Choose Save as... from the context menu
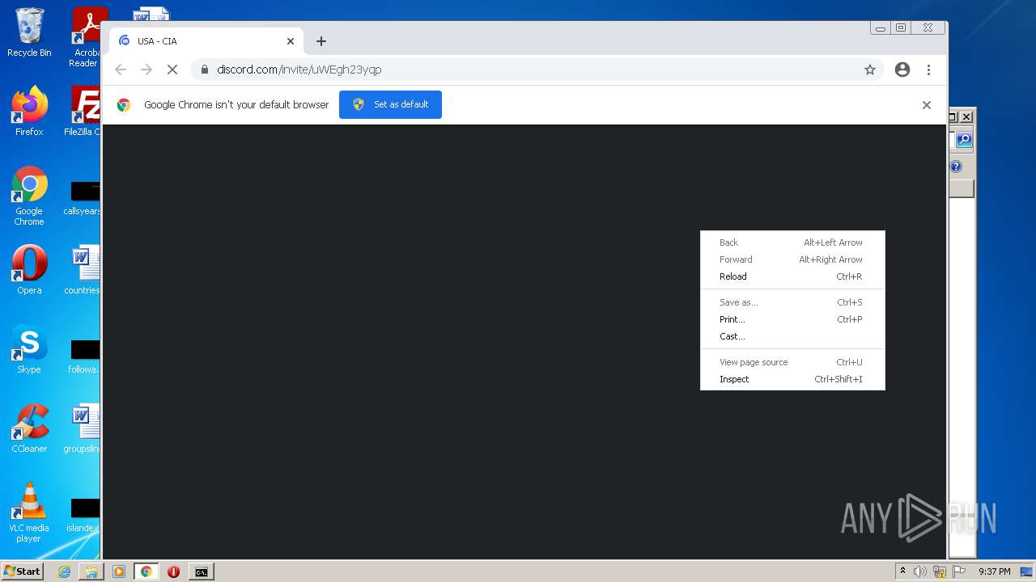The width and height of the screenshot is (1036, 582). (x=792, y=302)
